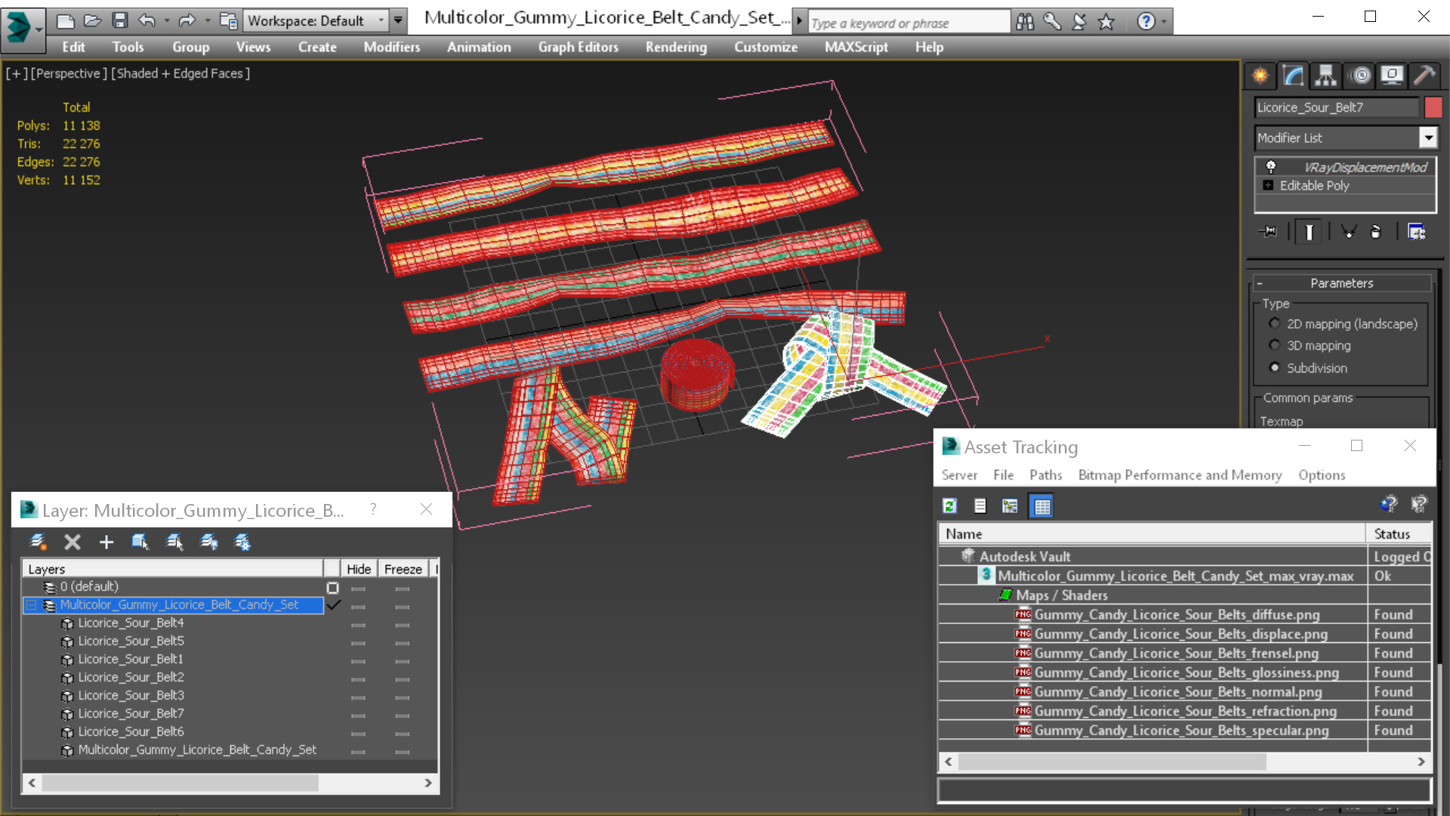
Task: Click Delete layer X icon in Layer dialog
Action: 72,542
